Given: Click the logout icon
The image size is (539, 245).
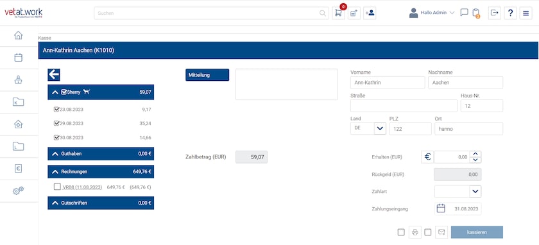Looking at the screenshot, I should click(x=494, y=13).
